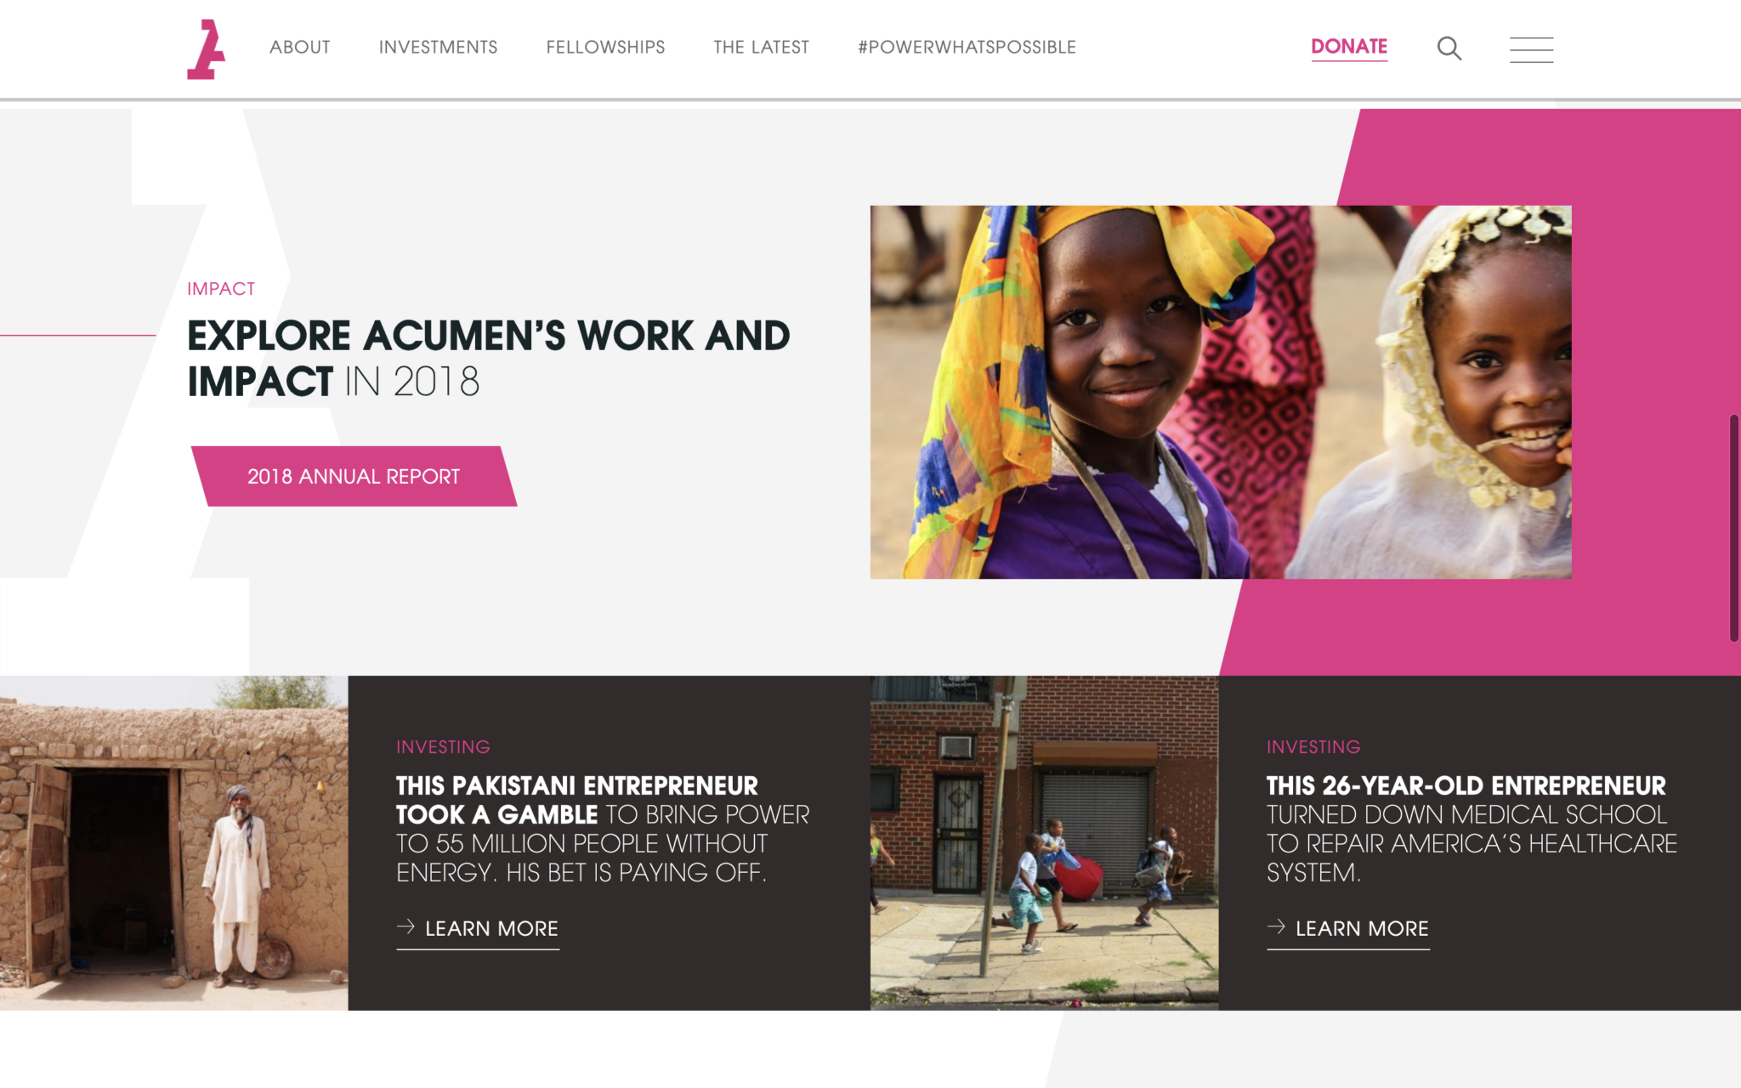Open the About menu item

point(300,48)
